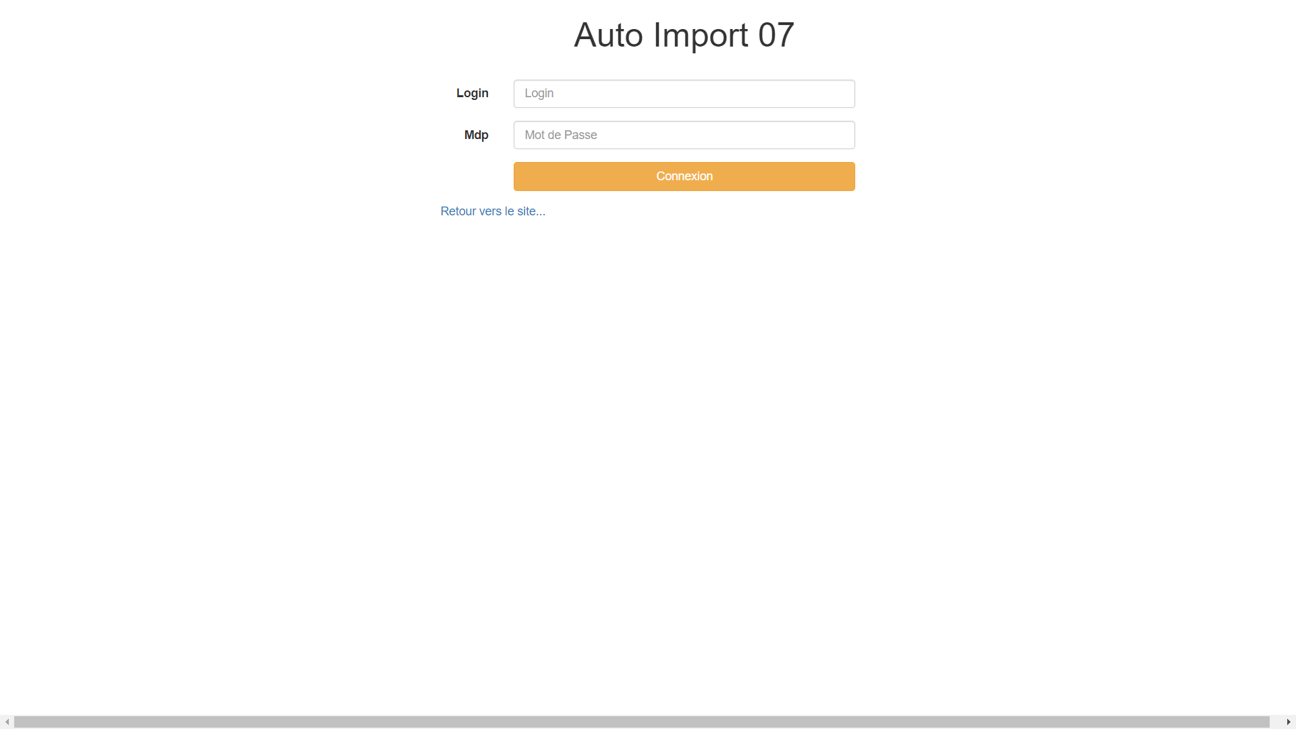Click the scrollbar right arrow
The image size is (1296, 729).
(1289, 722)
